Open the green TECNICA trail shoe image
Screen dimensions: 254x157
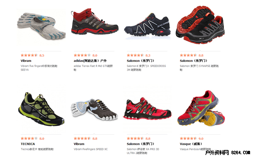(x=41, y=109)
